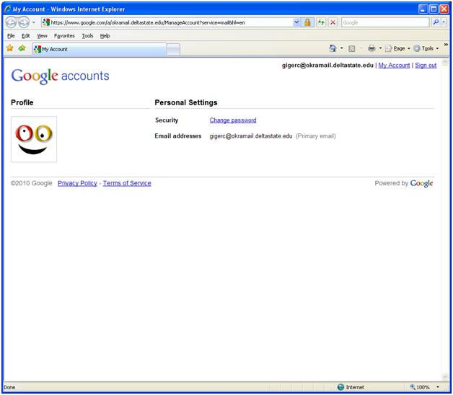Screen dimensions: 453x395
Task: Expand the Print dropdown arrow
Action: pyautogui.click(x=380, y=48)
